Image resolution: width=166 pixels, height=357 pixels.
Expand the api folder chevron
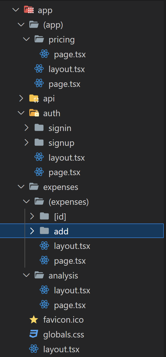21,98
